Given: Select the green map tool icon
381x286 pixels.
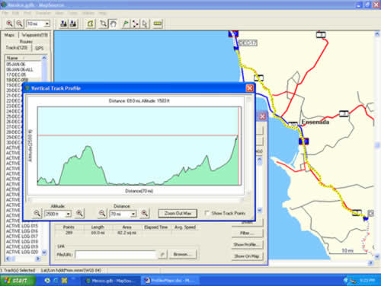Looking at the screenshot, I should pyautogui.click(x=91, y=24).
